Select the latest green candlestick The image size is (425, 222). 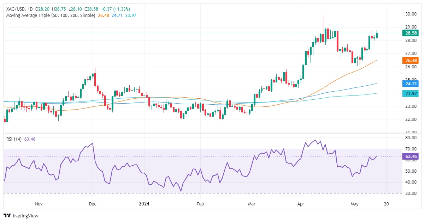pos(377,35)
